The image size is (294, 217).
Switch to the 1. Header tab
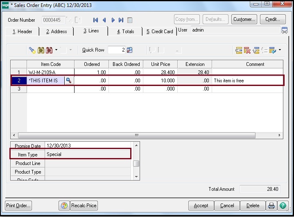click(x=22, y=32)
